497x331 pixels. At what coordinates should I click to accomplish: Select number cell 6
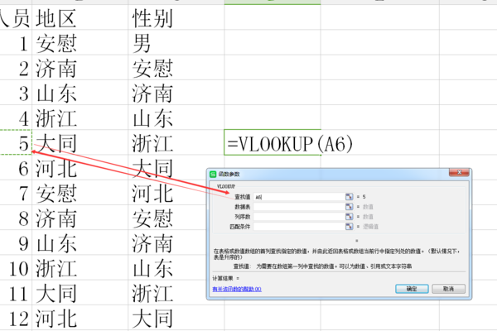[16, 167]
